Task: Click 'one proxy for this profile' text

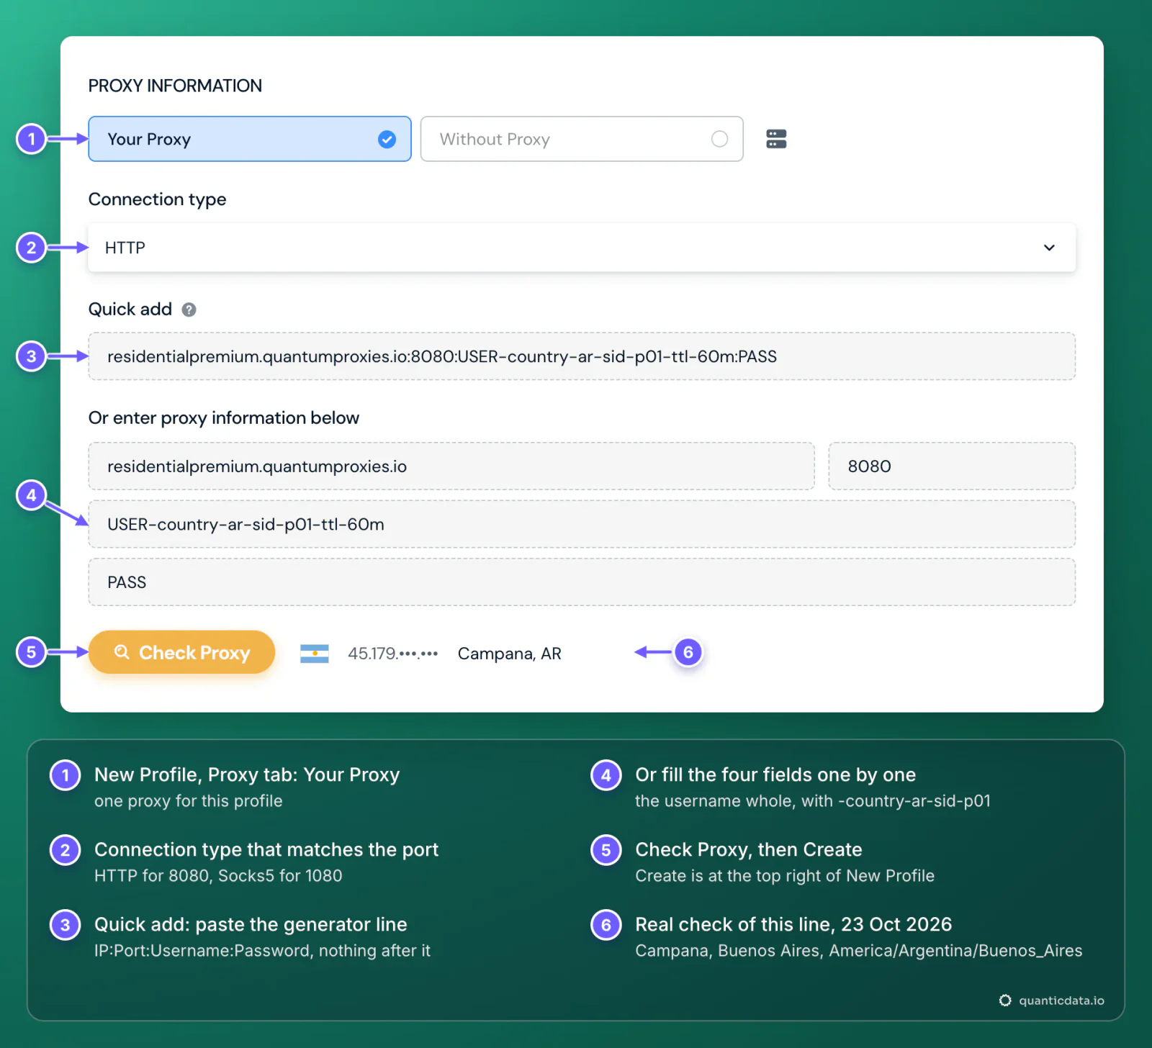Action: 189,801
